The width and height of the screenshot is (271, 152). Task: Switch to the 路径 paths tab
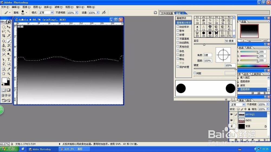[x=249, y=100]
